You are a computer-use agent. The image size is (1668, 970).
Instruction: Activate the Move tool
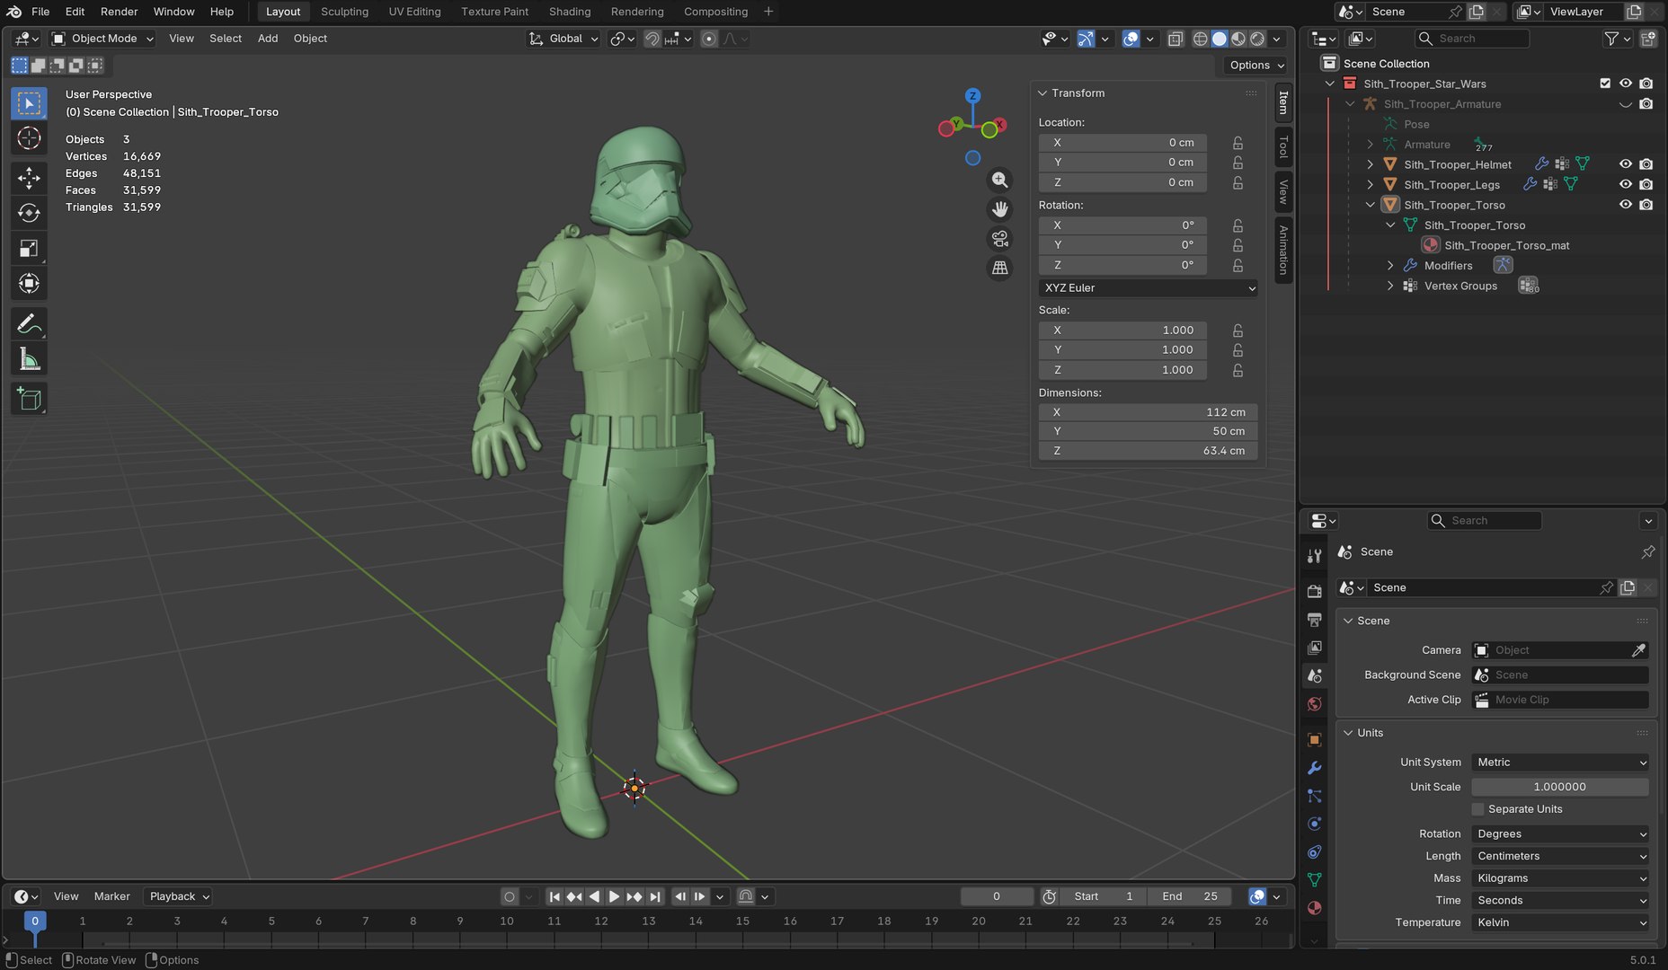coord(29,178)
